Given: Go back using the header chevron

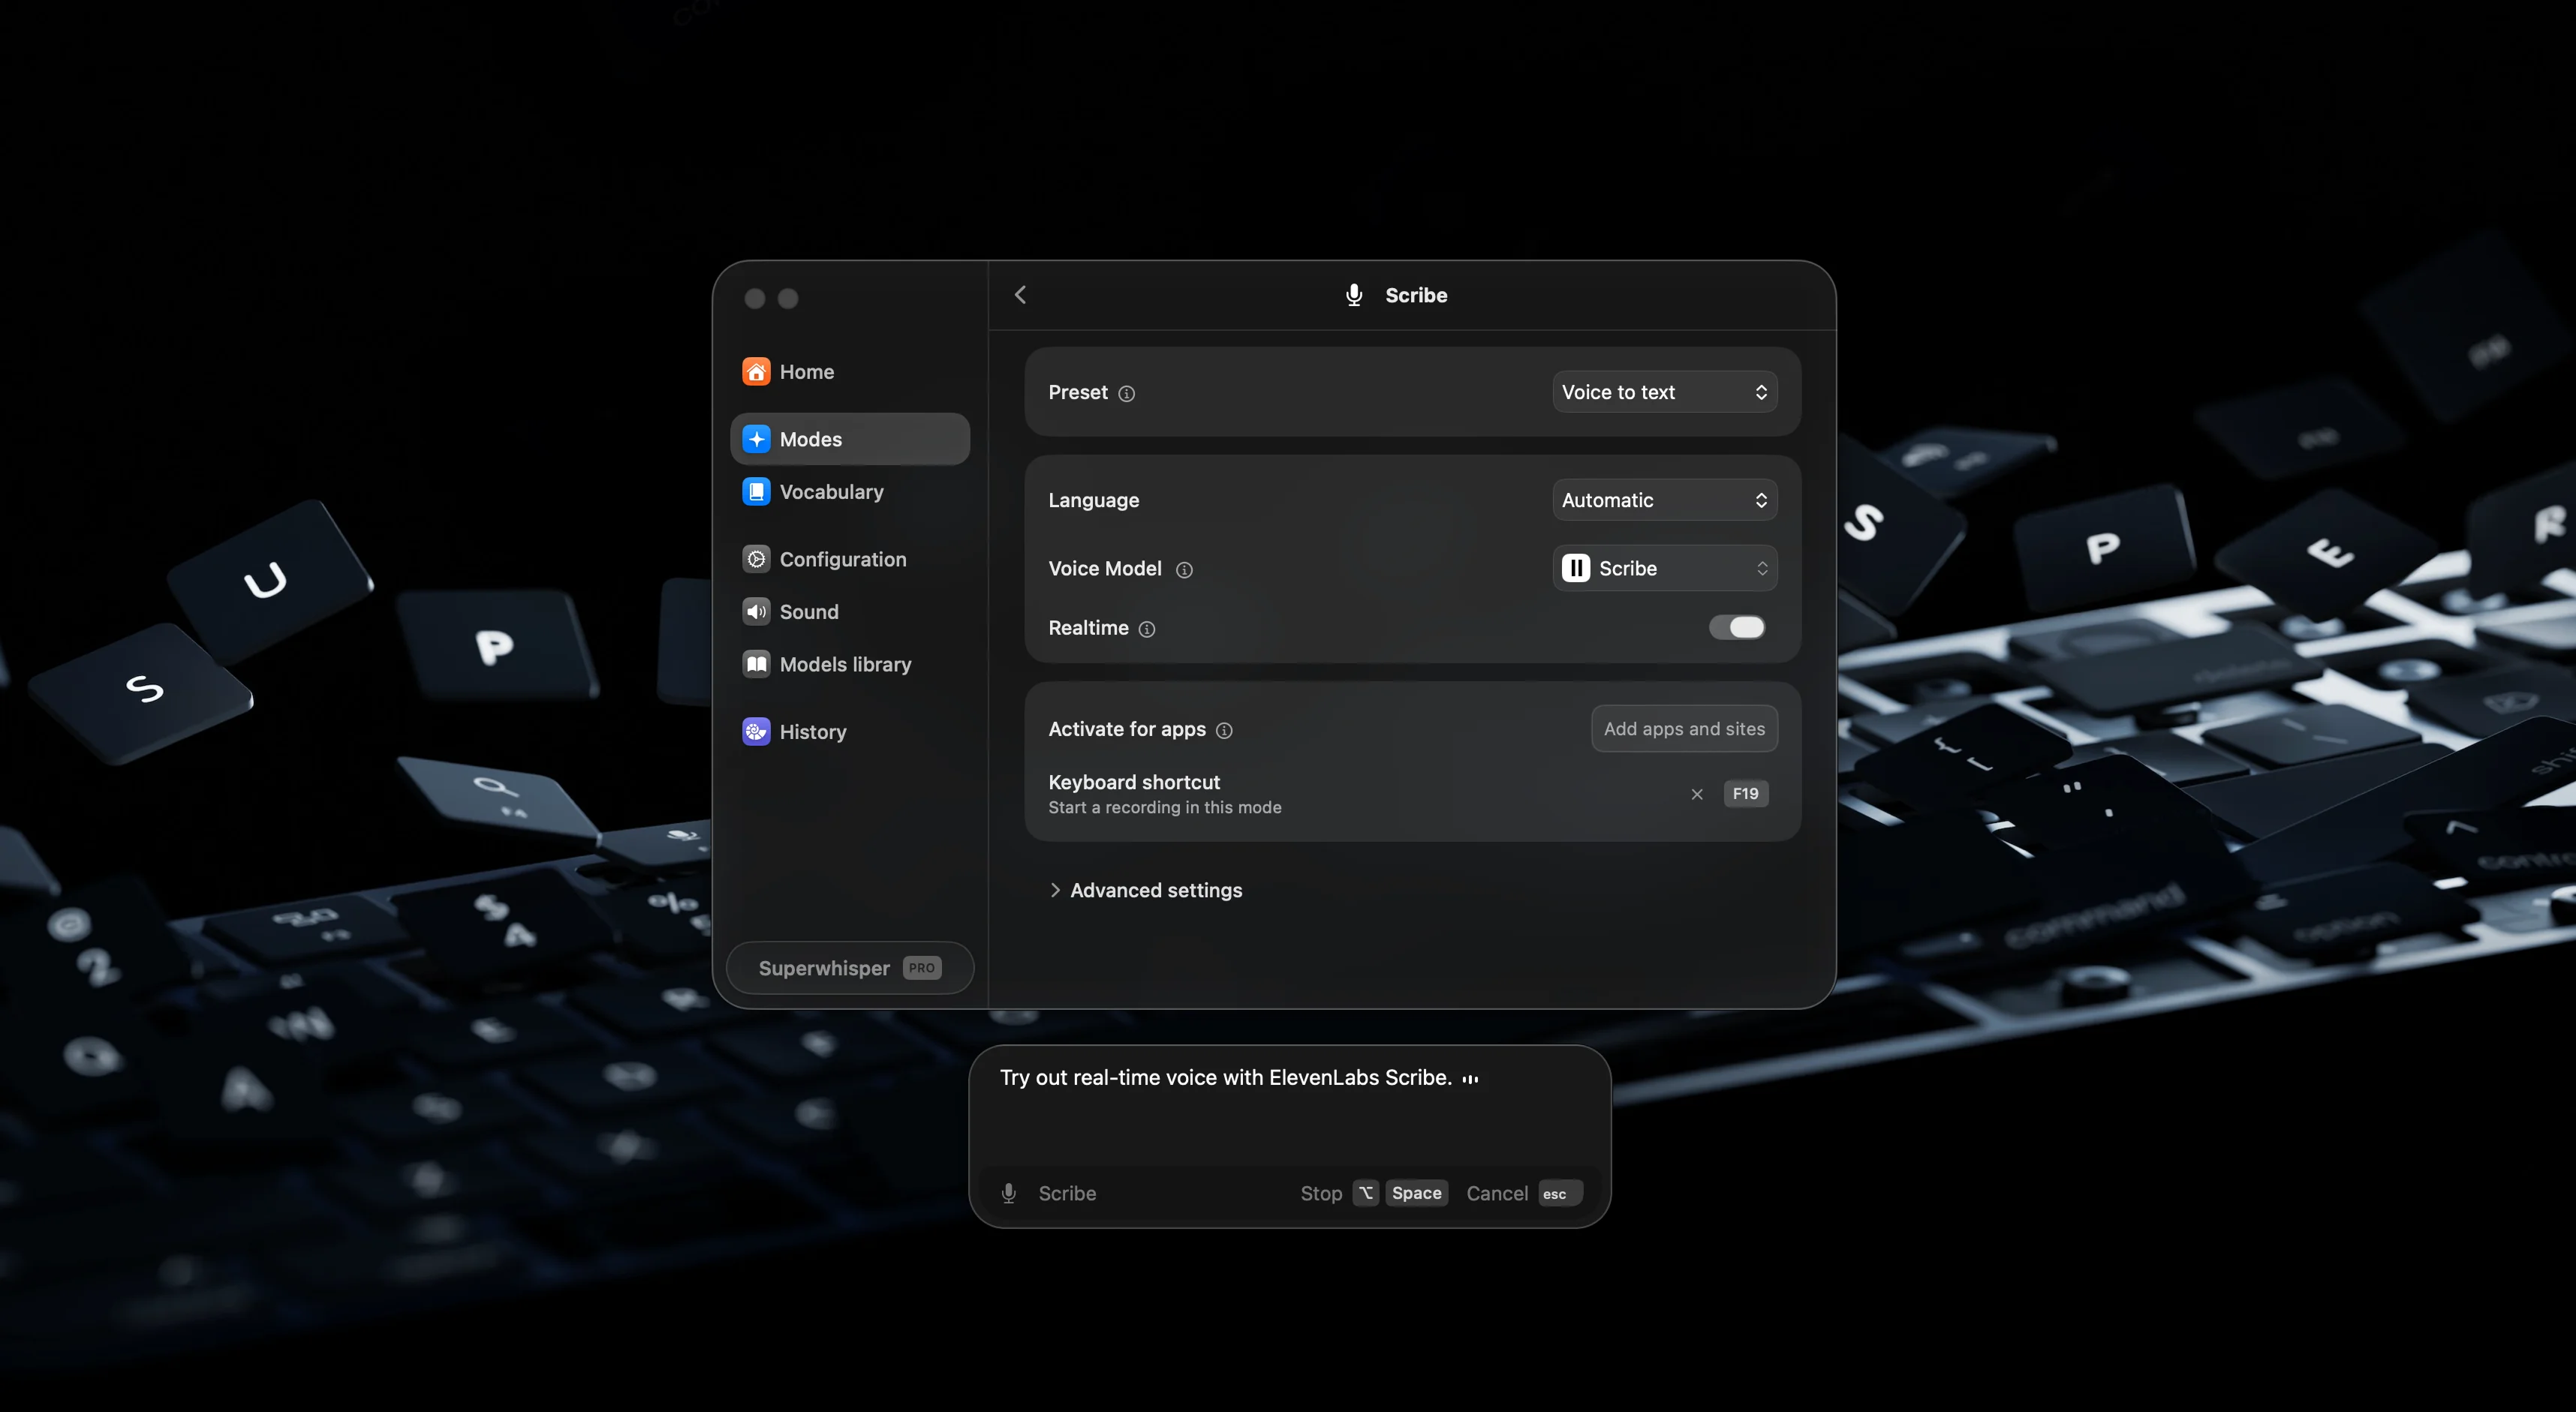Looking at the screenshot, I should 1020,295.
